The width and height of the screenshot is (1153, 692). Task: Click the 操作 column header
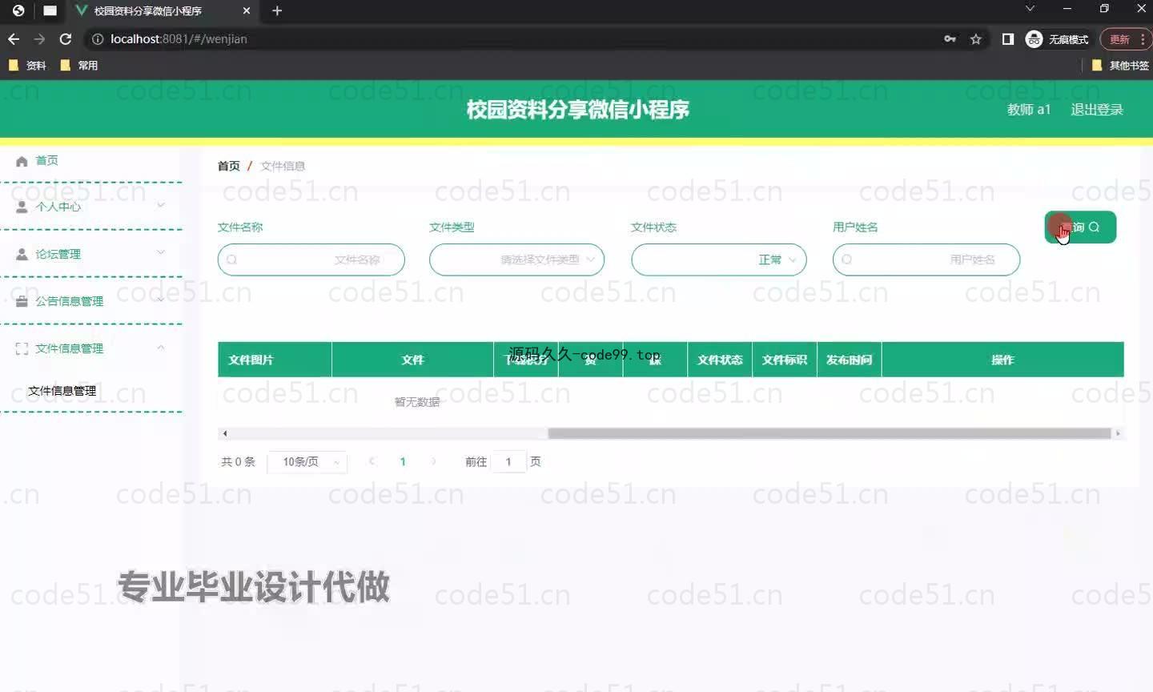pyautogui.click(x=1002, y=360)
